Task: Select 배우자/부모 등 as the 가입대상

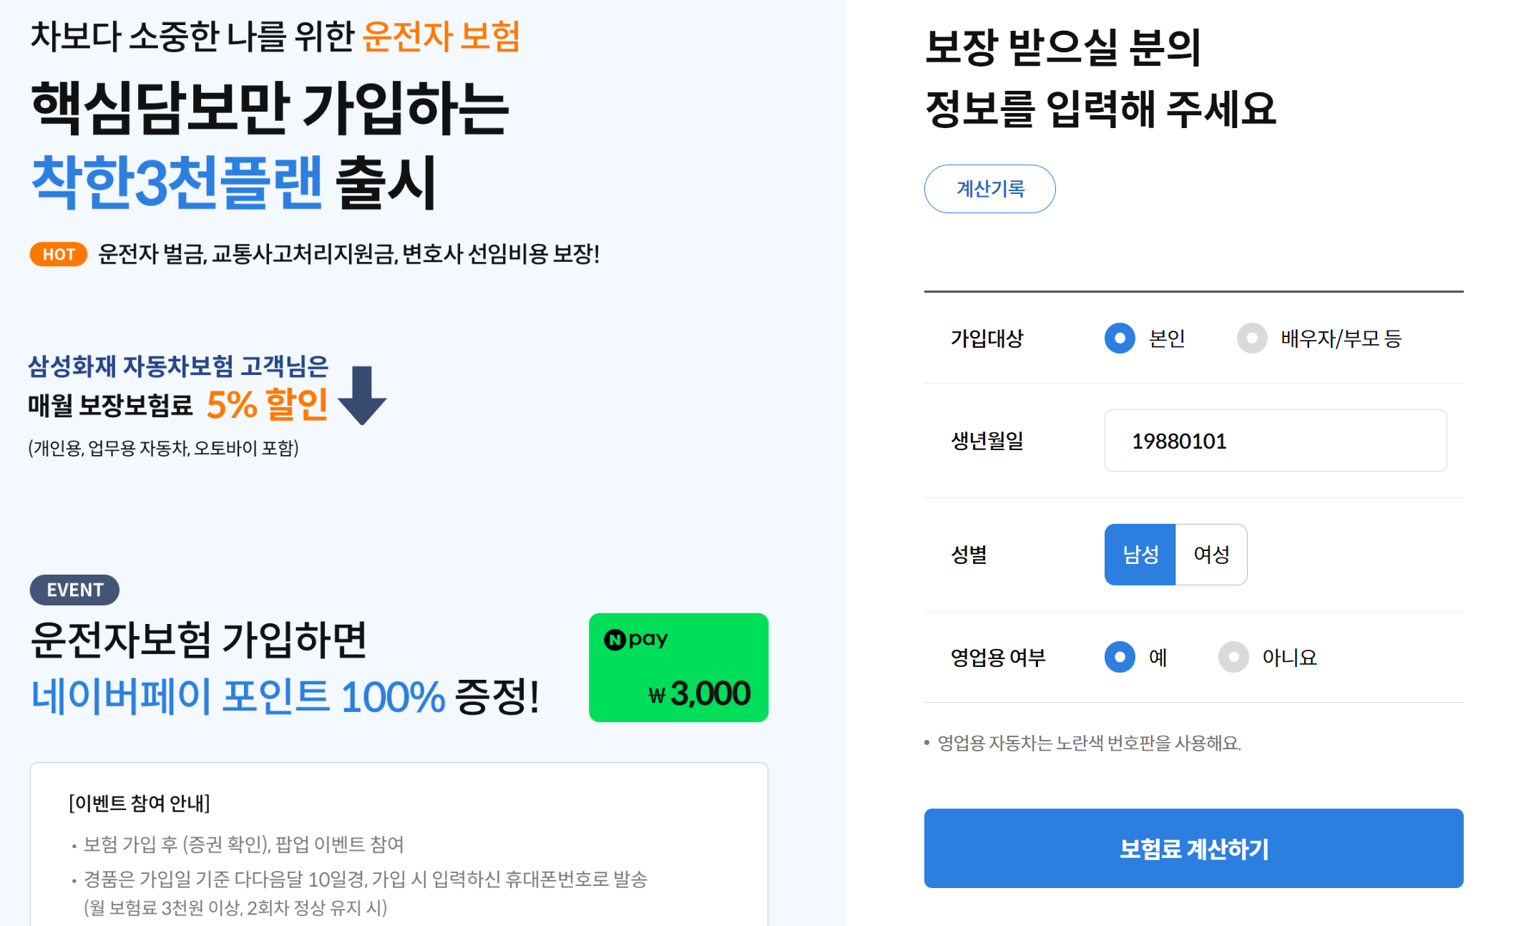Action: click(x=1252, y=339)
